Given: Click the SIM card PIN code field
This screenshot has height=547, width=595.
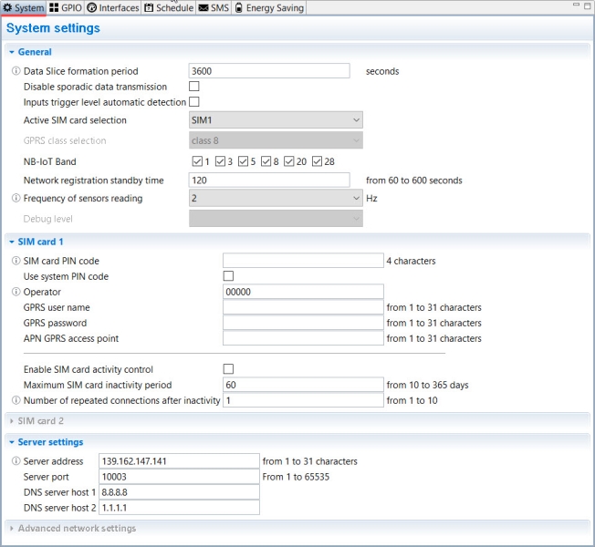Looking at the screenshot, I should 303,261.
